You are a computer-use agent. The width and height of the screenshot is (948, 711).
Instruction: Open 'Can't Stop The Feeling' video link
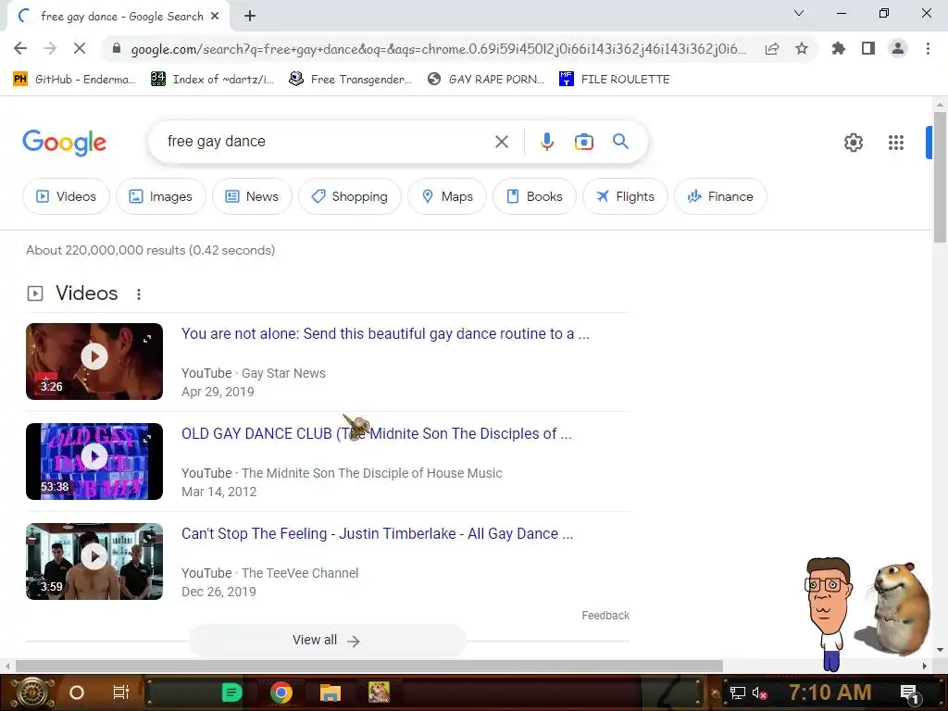[x=378, y=534]
